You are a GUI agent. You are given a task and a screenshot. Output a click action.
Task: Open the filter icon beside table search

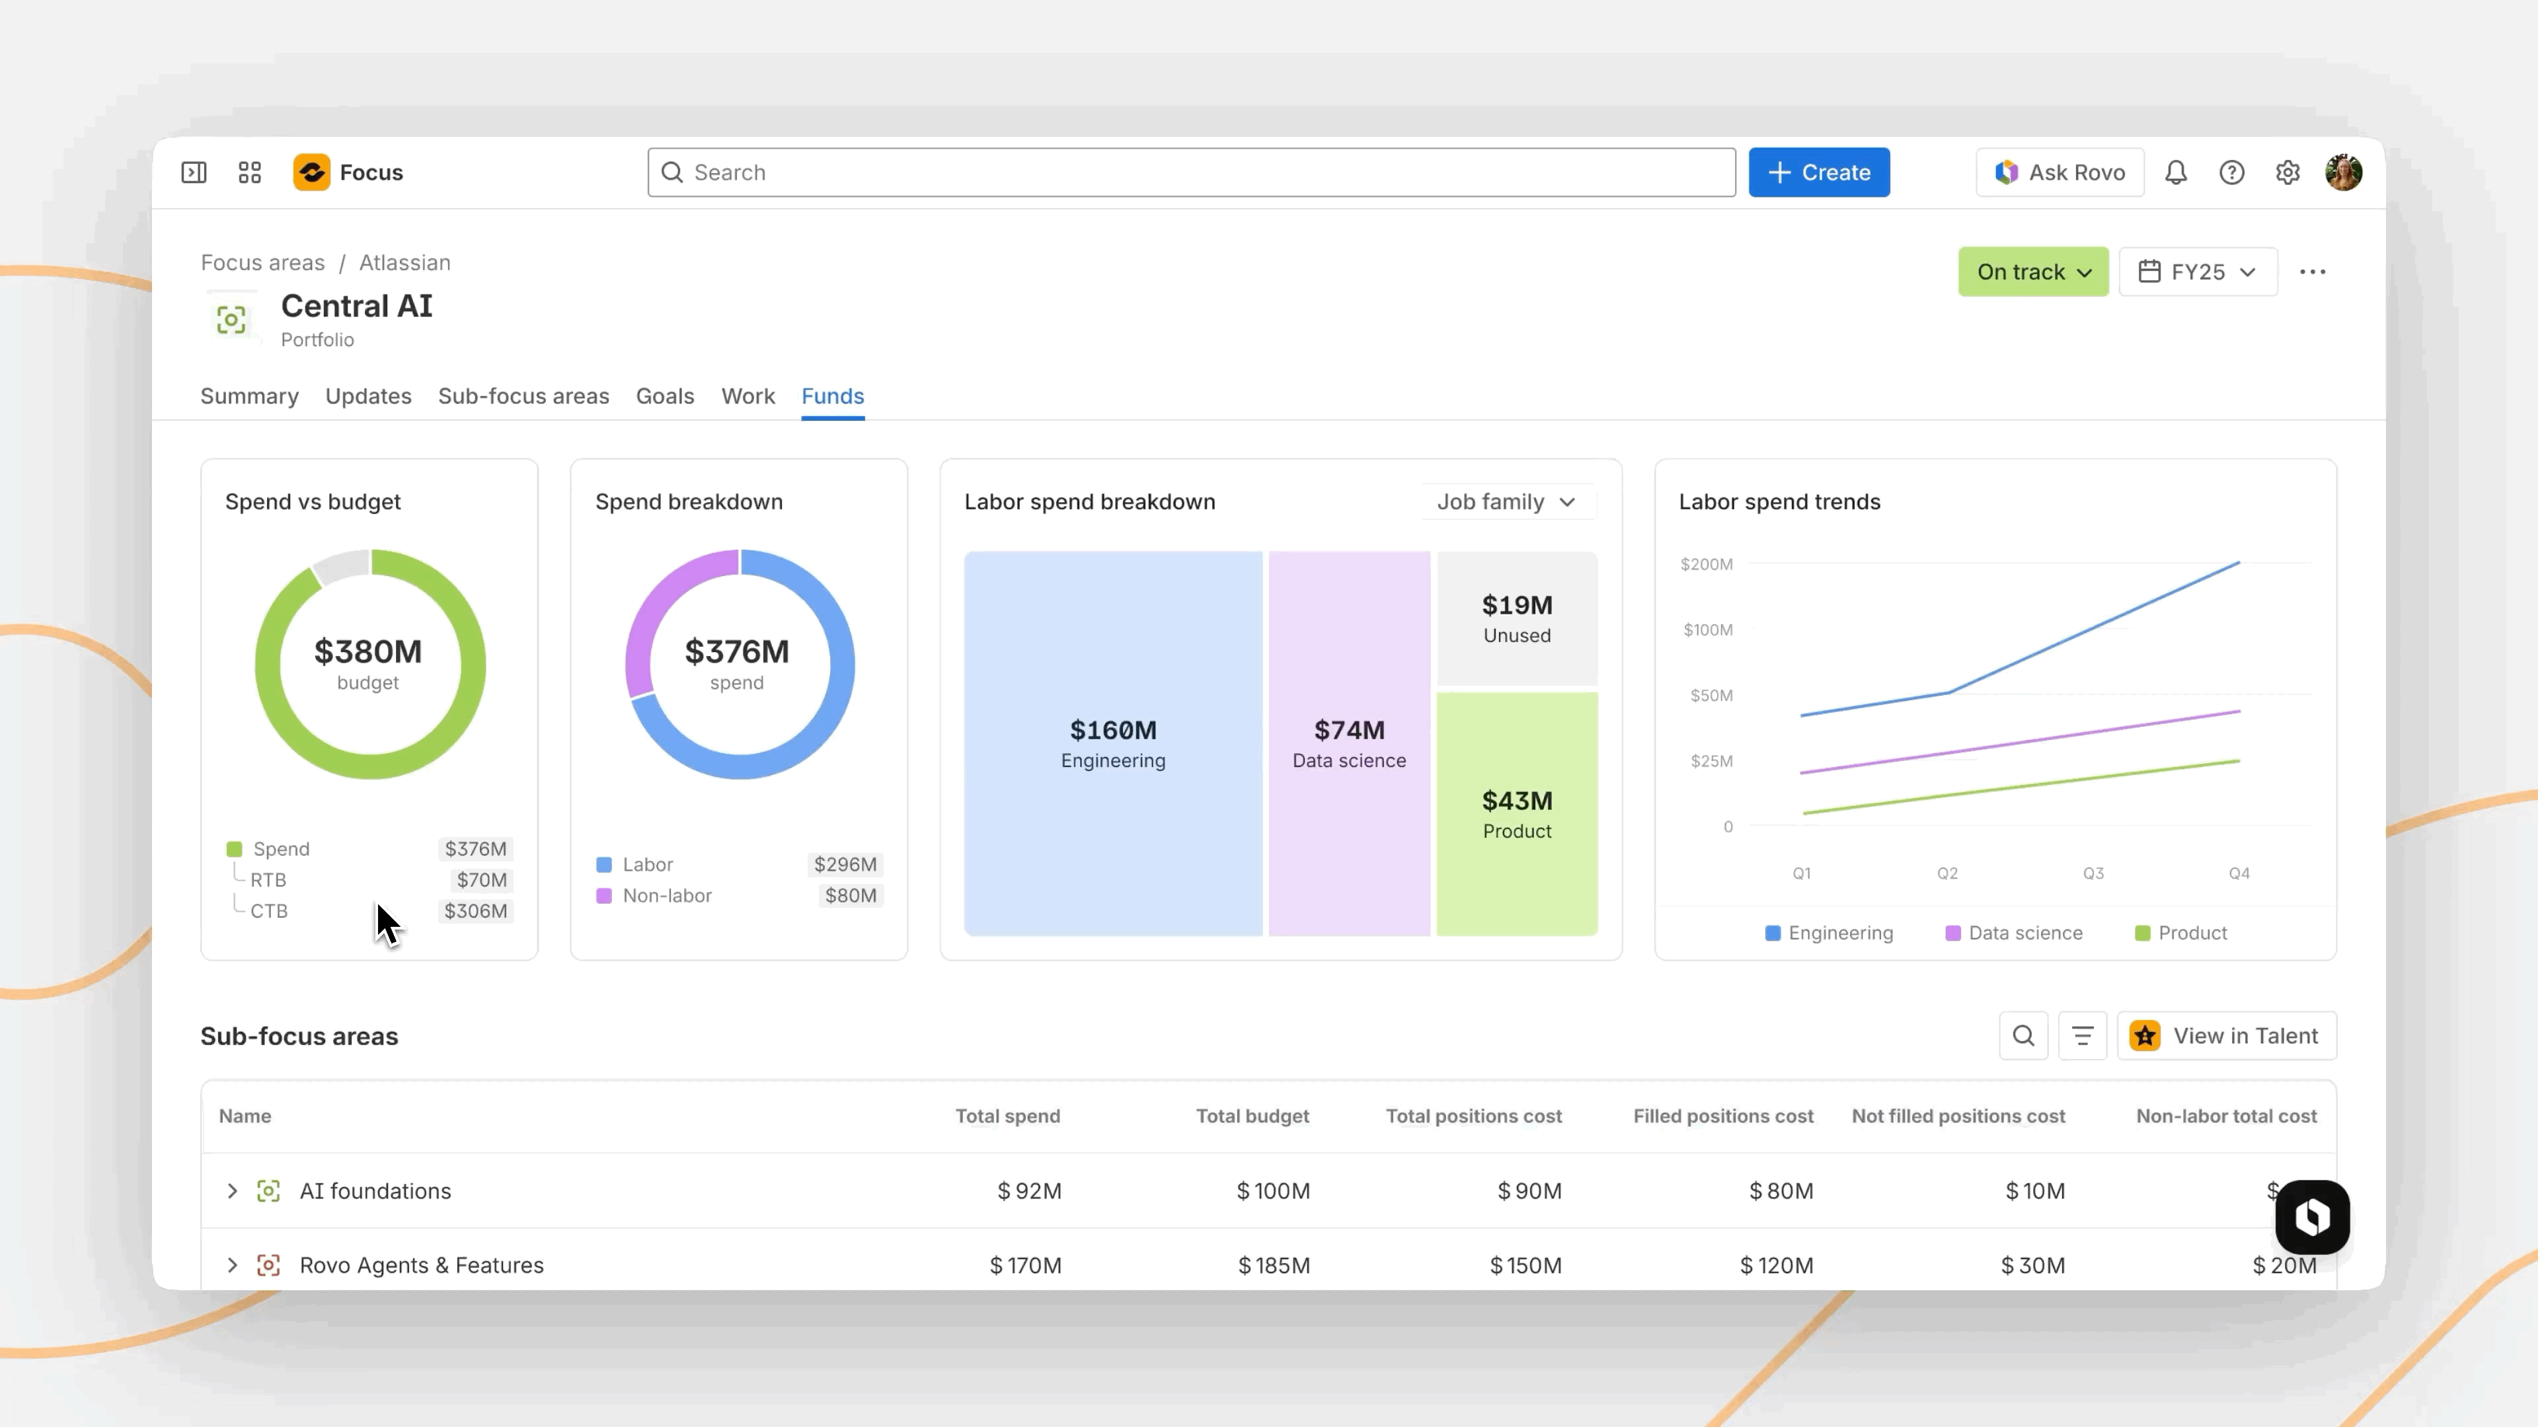(x=2082, y=1036)
